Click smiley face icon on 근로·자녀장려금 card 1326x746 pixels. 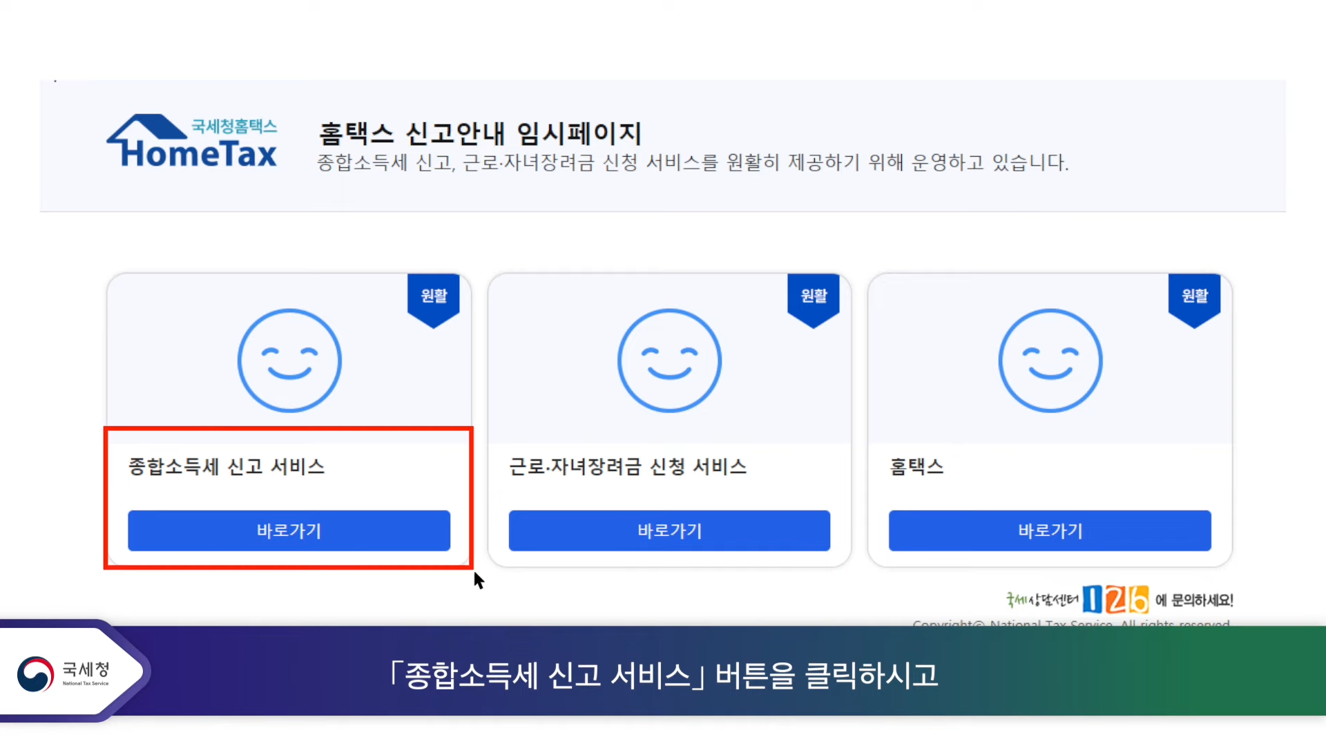[x=669, y=360]
